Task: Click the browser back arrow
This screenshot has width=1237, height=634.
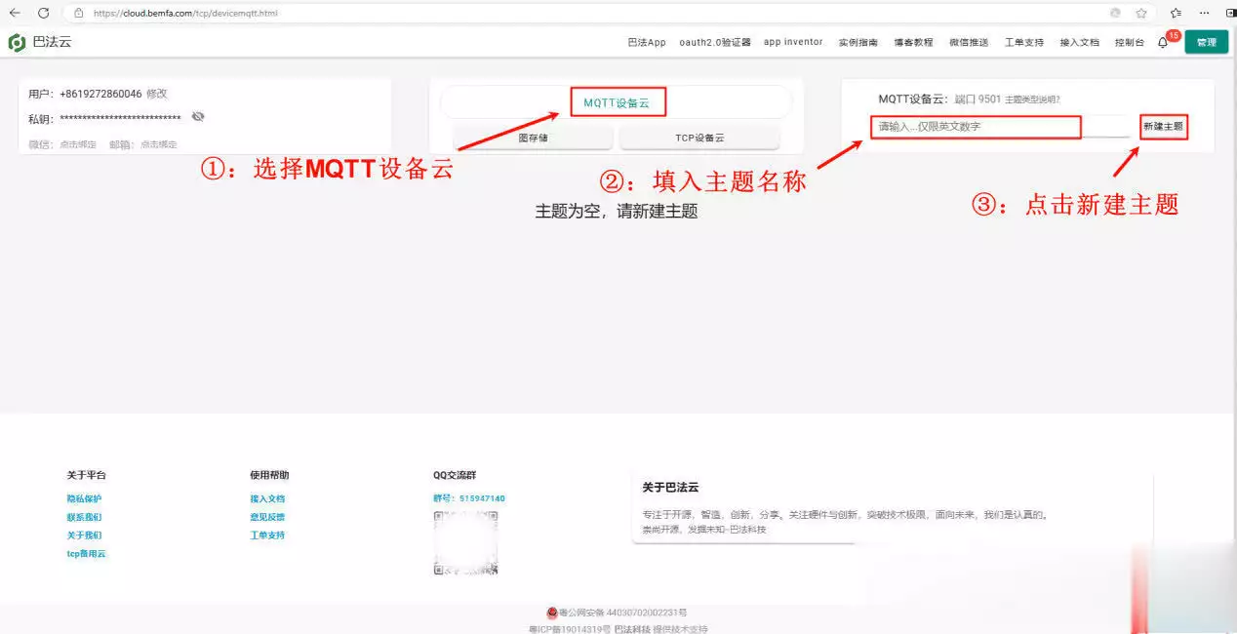Action: tap(15, 13)
